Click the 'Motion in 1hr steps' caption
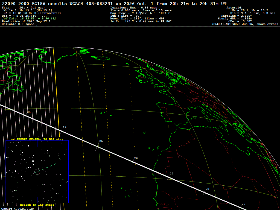The width and height of the screenshot is (280, 210). click(37, 205)
